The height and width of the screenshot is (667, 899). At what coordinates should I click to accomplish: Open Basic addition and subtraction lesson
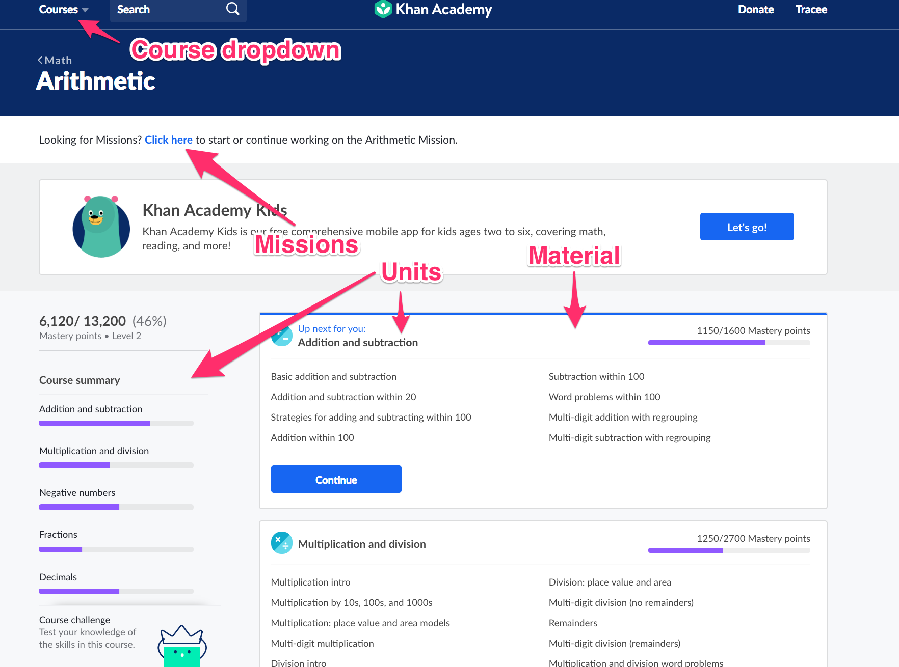pyautogui.click(x=333, y=376)
